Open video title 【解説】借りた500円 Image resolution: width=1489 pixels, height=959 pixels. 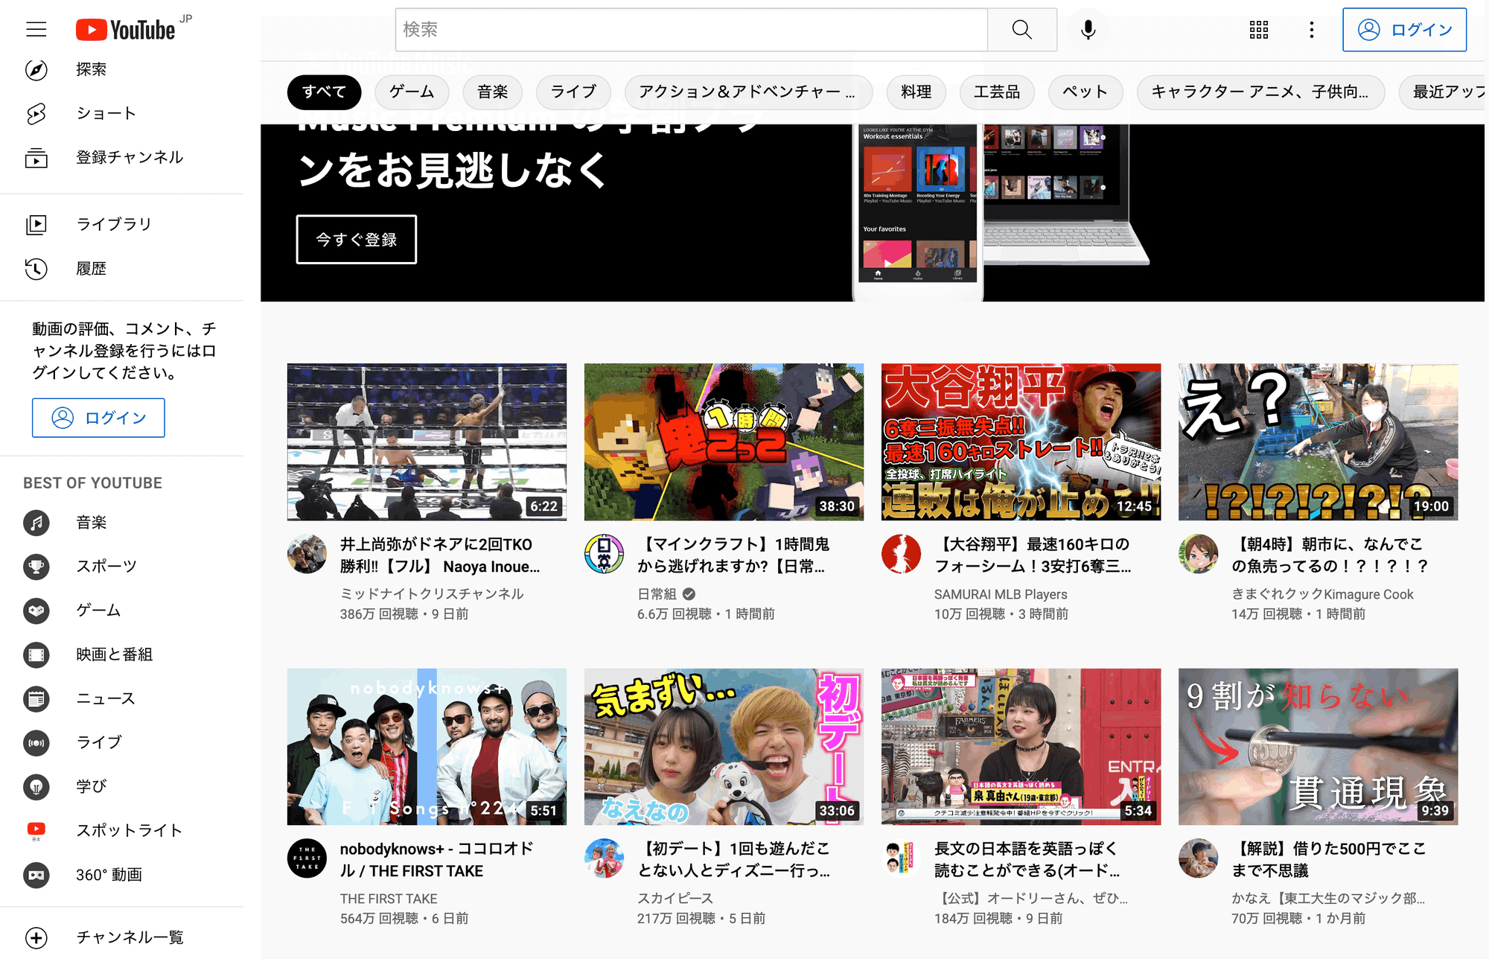click(1328, 860)
